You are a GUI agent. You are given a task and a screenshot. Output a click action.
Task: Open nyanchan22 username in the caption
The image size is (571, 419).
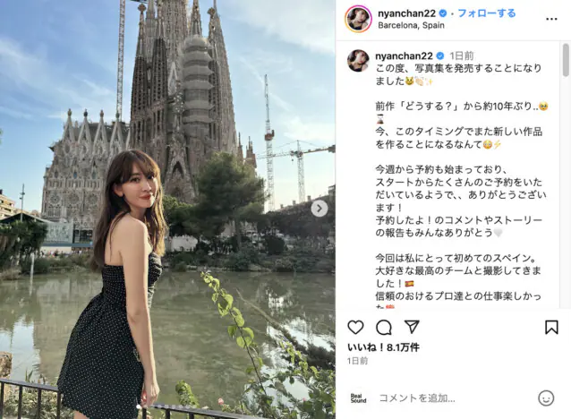point(404,56)
